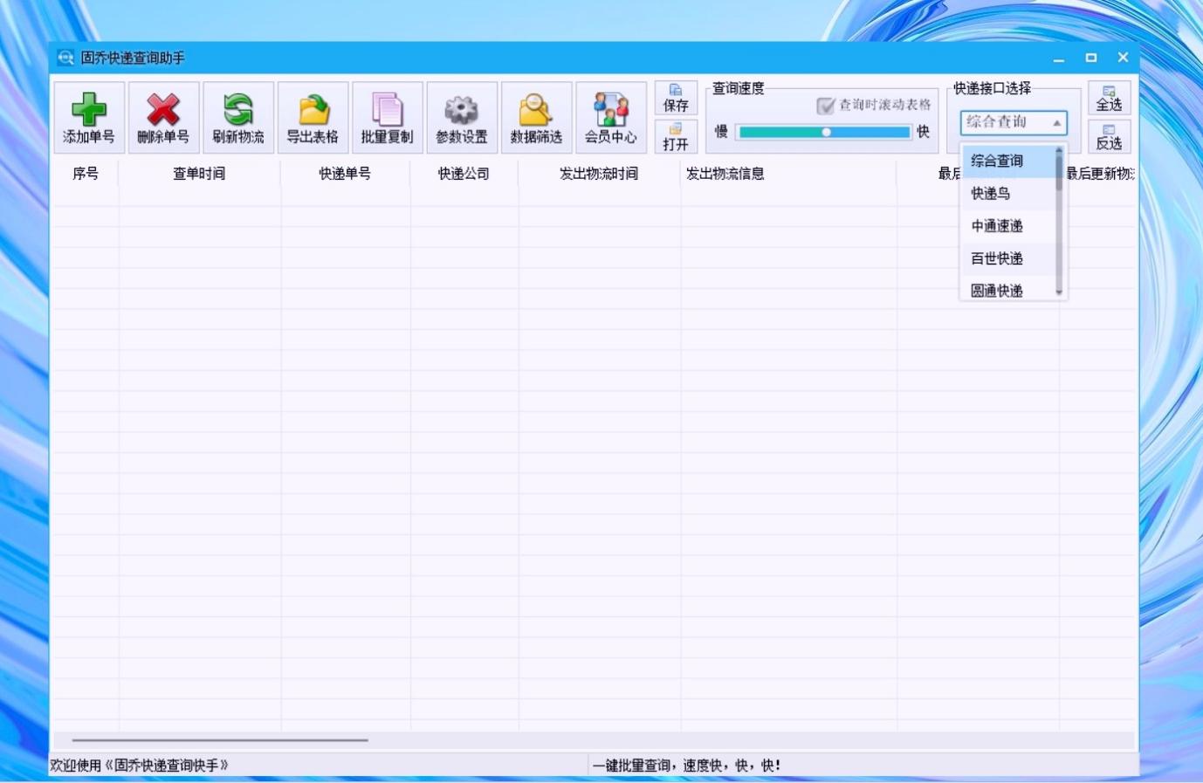The width and height of the screenshot is (1203, 783).
Task: Refresh logistics with 刷新物流 icon
Action: pyautogui.click(x=238, y=111)
